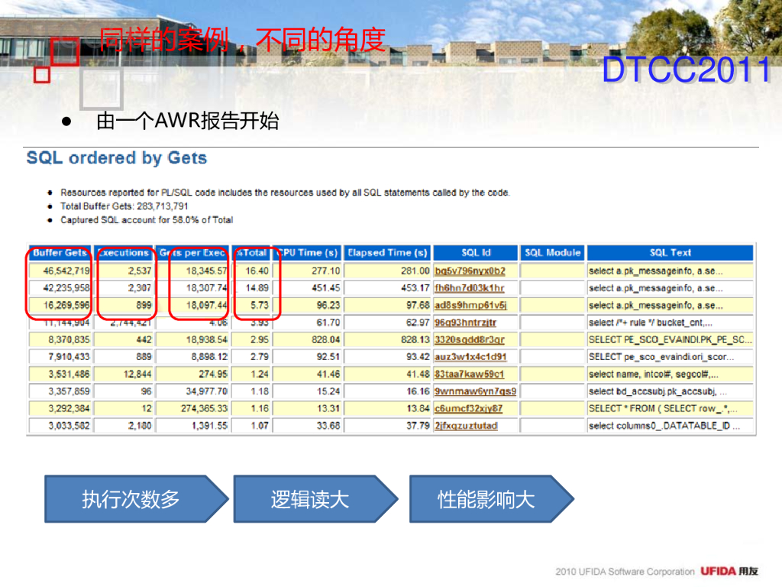Open SQL Id link fh6hn7d03k1hr
Screen dimensions: 782x587
470,288
